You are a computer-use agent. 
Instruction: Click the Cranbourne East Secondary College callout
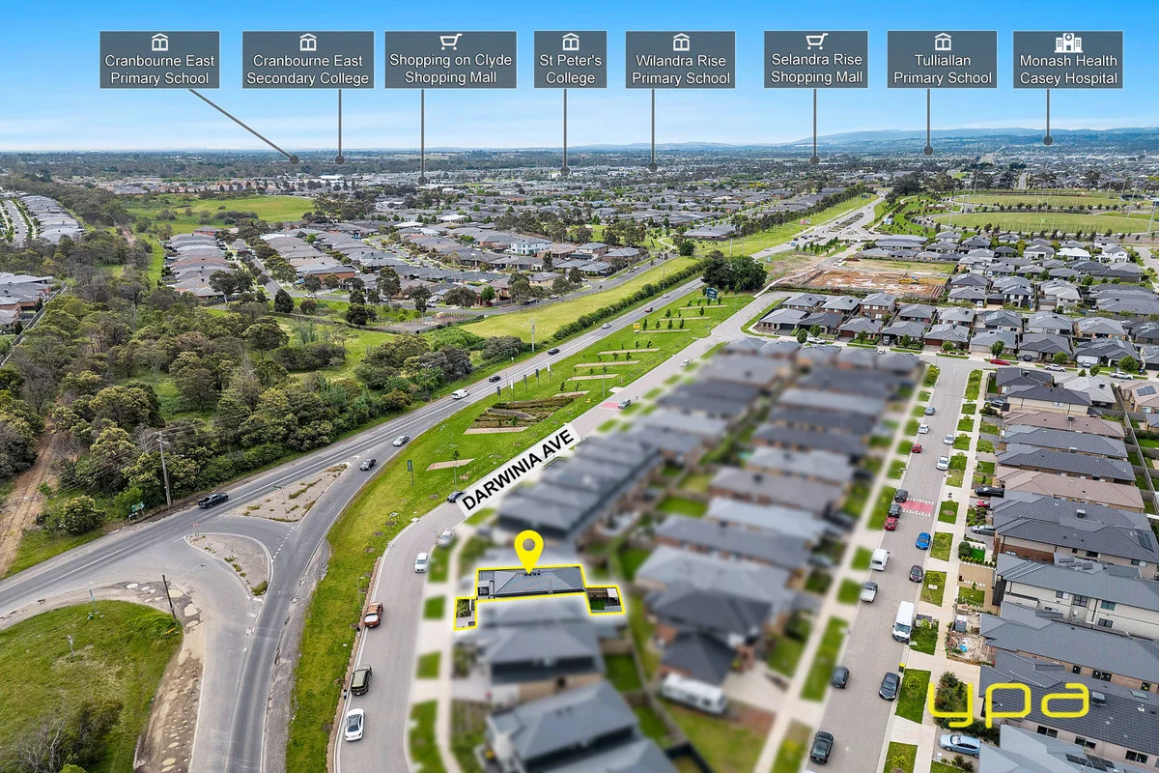point(308,66)
